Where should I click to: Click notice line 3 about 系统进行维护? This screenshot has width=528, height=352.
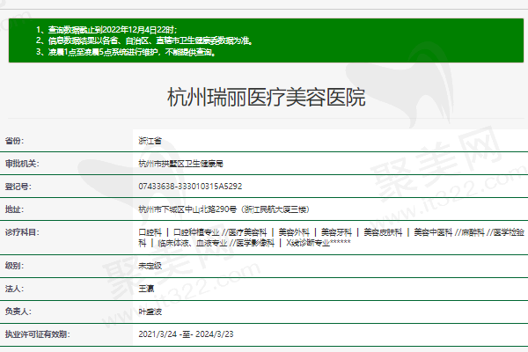[126, 52]
